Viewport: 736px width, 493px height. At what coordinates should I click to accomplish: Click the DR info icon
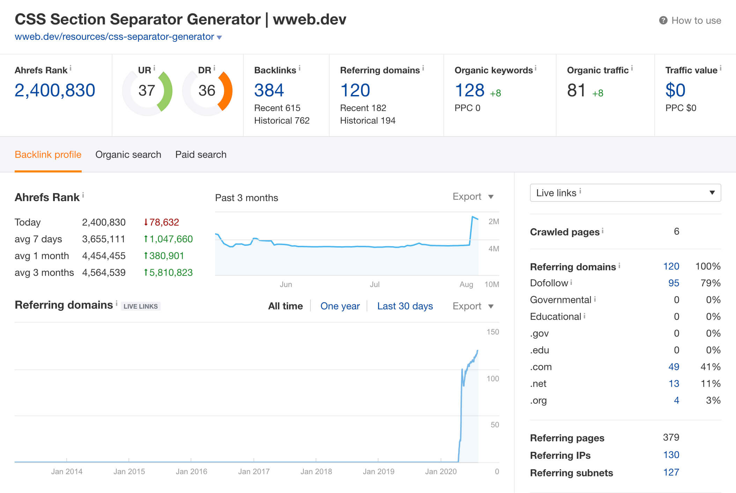[x=214, y=68]
